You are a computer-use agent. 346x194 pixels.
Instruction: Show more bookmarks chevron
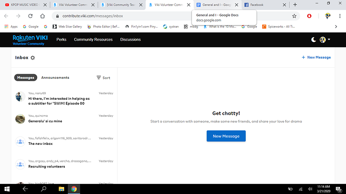point(336,27)
